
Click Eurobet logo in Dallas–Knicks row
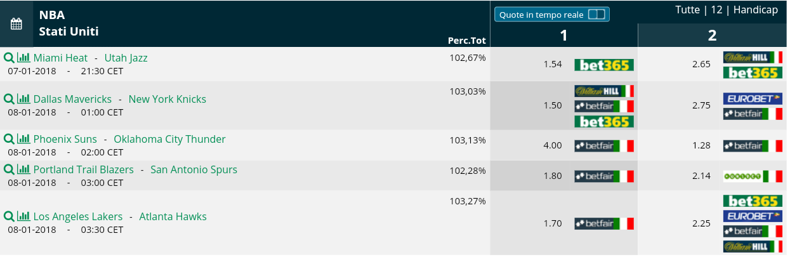click(x=753, y=99)
